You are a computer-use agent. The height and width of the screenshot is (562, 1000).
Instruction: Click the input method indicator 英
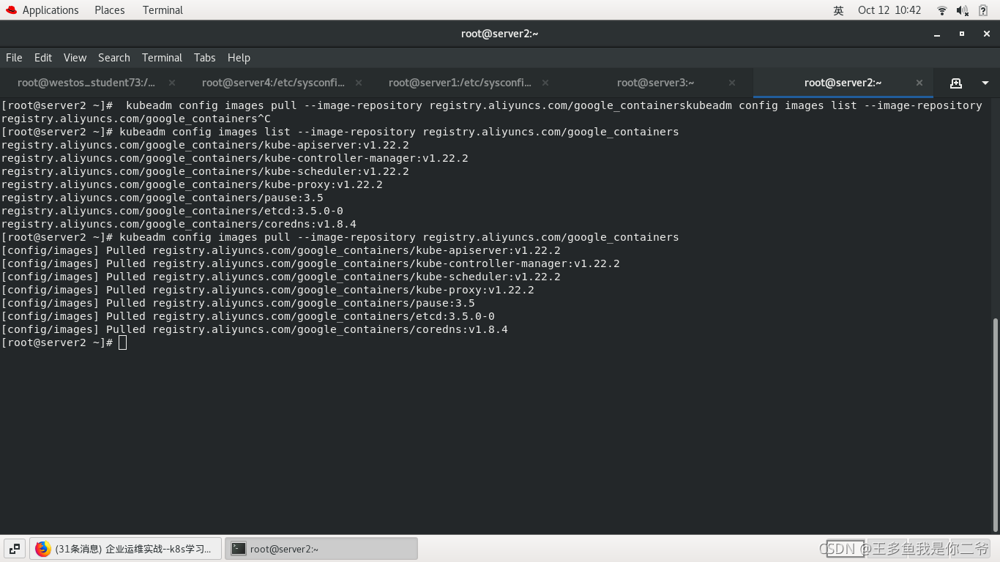coord(838,10)
